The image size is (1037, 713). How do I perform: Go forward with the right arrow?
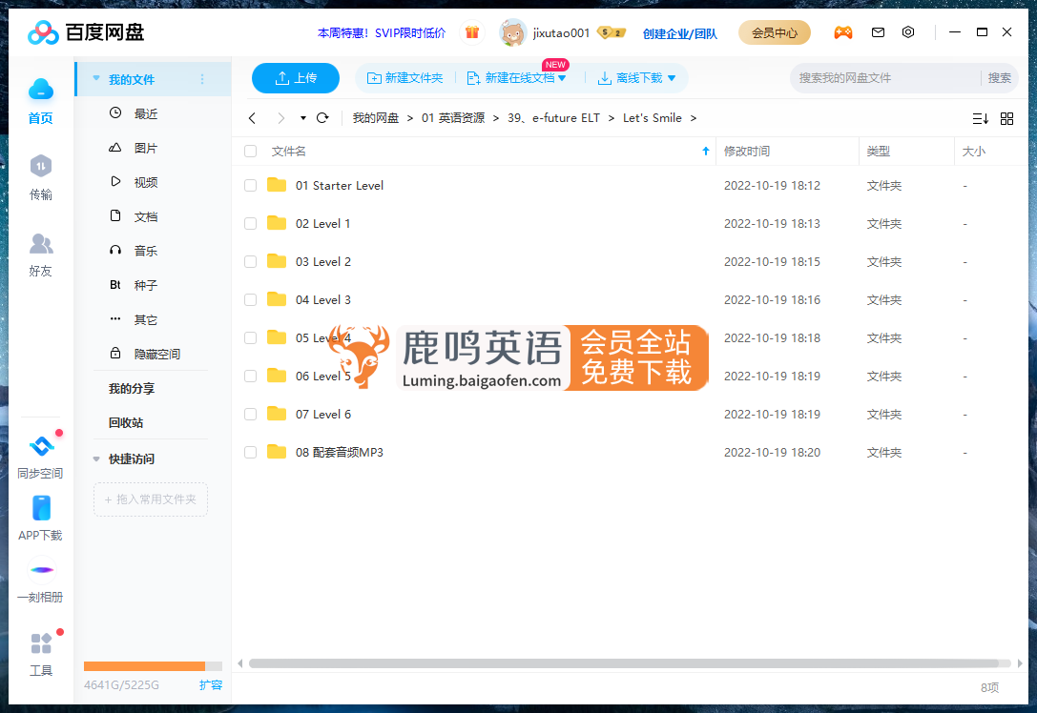coord(281,118)
